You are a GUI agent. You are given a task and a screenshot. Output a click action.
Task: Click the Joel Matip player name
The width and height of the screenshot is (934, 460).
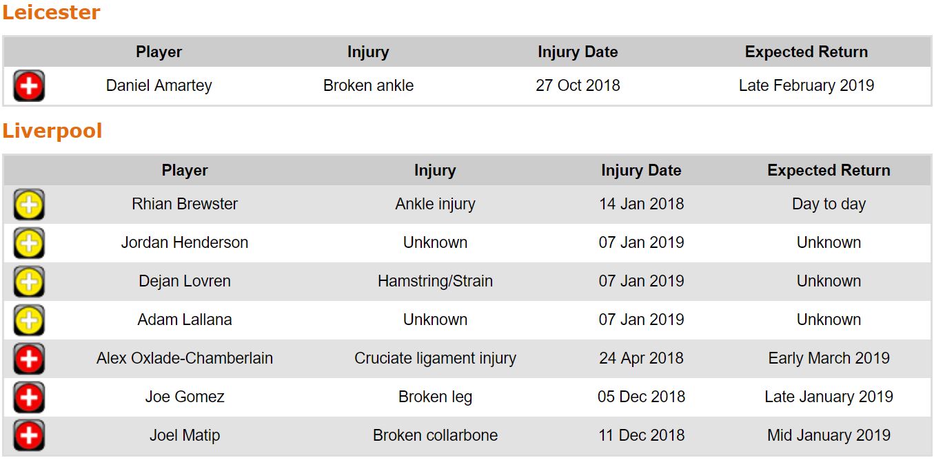tap(185, 436)
